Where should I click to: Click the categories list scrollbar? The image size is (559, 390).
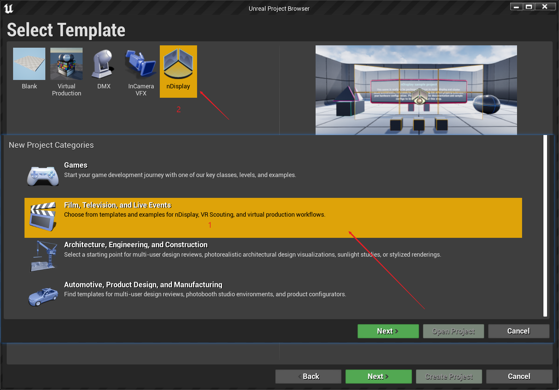[545, 226]
